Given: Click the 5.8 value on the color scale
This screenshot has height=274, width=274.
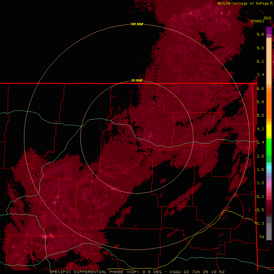Looking at the screenshot, I should (260, 102).
